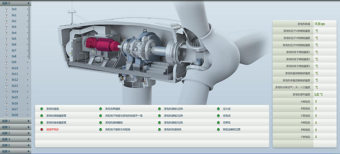Click the green 发电机超速 status light
This screenshot has height=154, width=340.
(42, 109)
